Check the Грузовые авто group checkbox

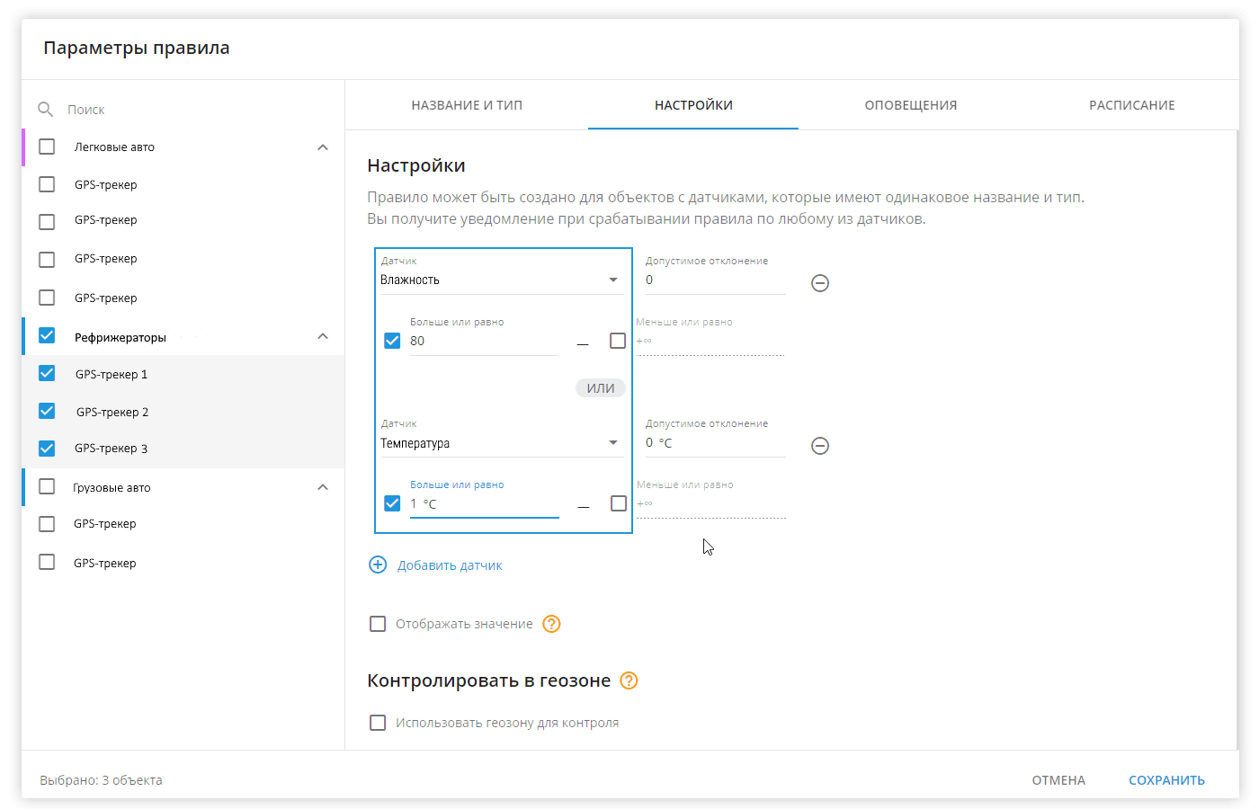click(47, 486)
